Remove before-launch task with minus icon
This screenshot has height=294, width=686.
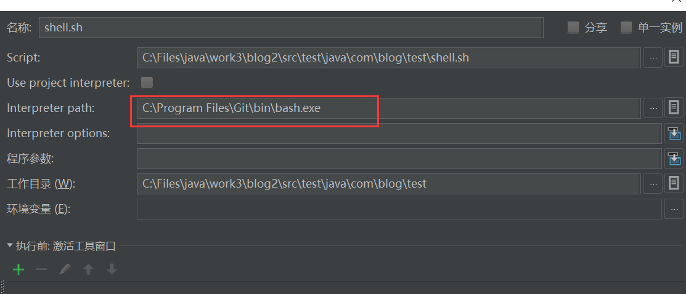tap(41, 269)
